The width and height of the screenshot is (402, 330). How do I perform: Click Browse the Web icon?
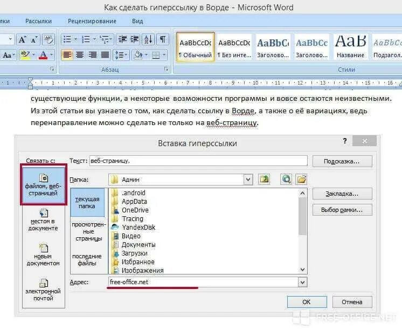(286, 179)
